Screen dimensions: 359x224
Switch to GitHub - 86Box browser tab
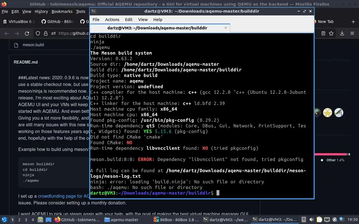57,22
